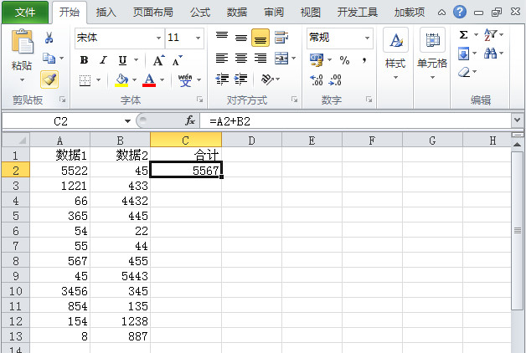Click the Wrap Text icon
526x353 pixels.
point(281,37)
